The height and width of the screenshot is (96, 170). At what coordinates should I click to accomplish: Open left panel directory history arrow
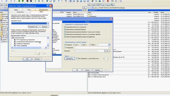tap(86, 10)
